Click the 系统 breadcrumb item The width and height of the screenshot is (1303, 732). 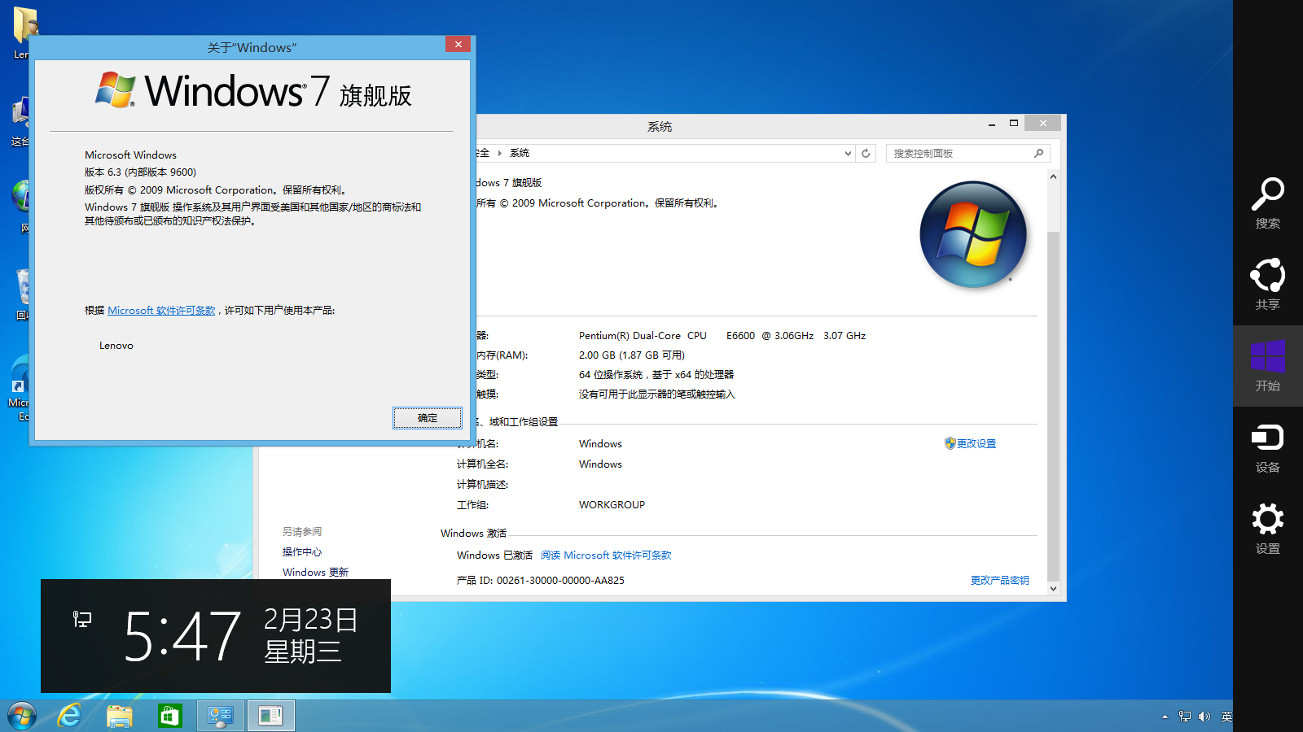[x=520, y=153]
